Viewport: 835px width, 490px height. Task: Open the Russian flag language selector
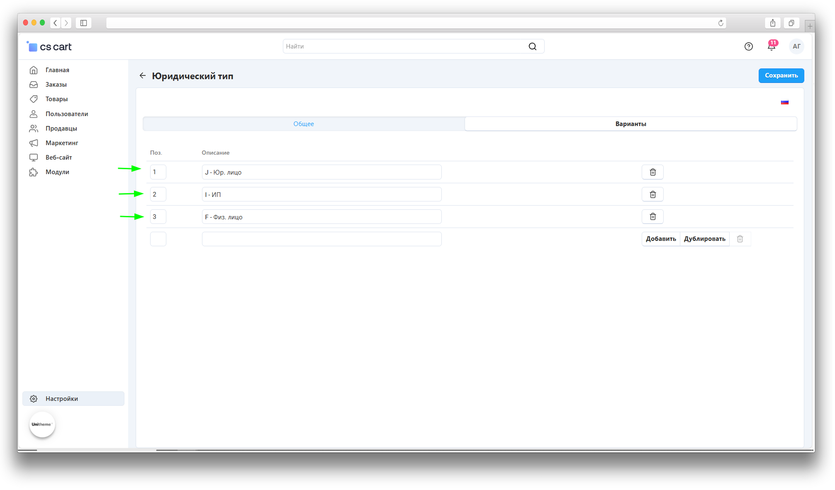pos(784,102)
